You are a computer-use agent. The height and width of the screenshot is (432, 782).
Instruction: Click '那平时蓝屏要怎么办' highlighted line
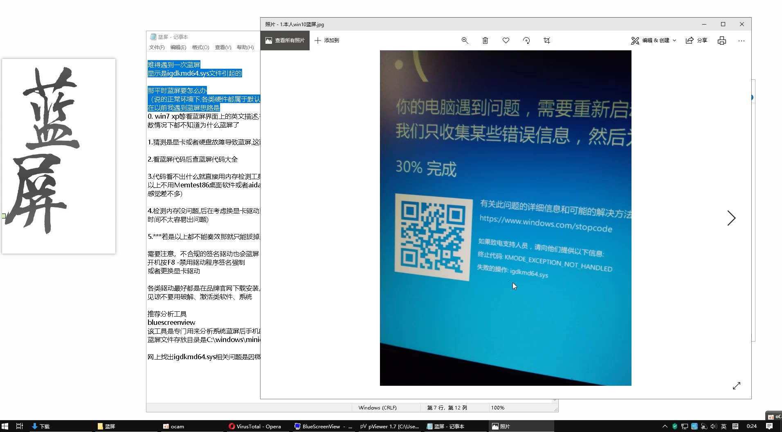click(x=177, y=90)
